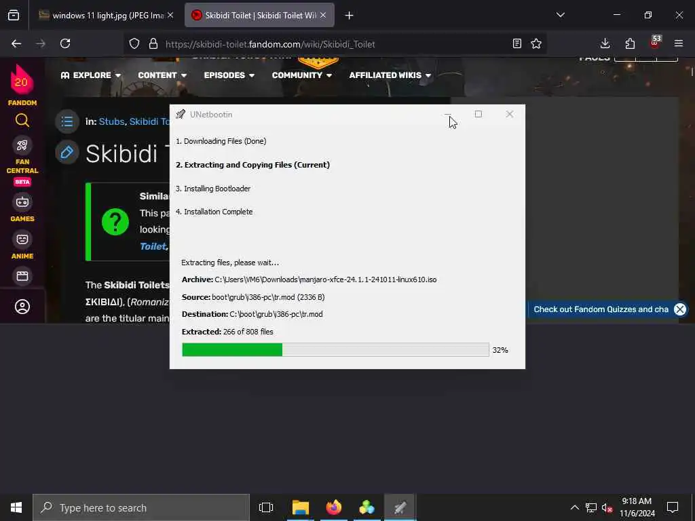The width and height of the screenshot is (695, 521).
Task: Click Downloading Files (Done) step
Action: coord(221,141)
